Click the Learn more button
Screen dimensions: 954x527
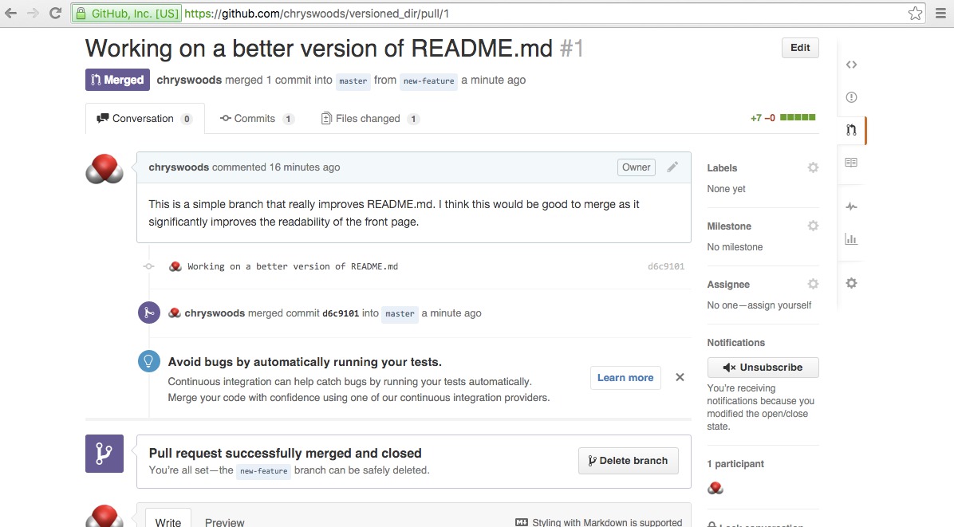(625, 377)
